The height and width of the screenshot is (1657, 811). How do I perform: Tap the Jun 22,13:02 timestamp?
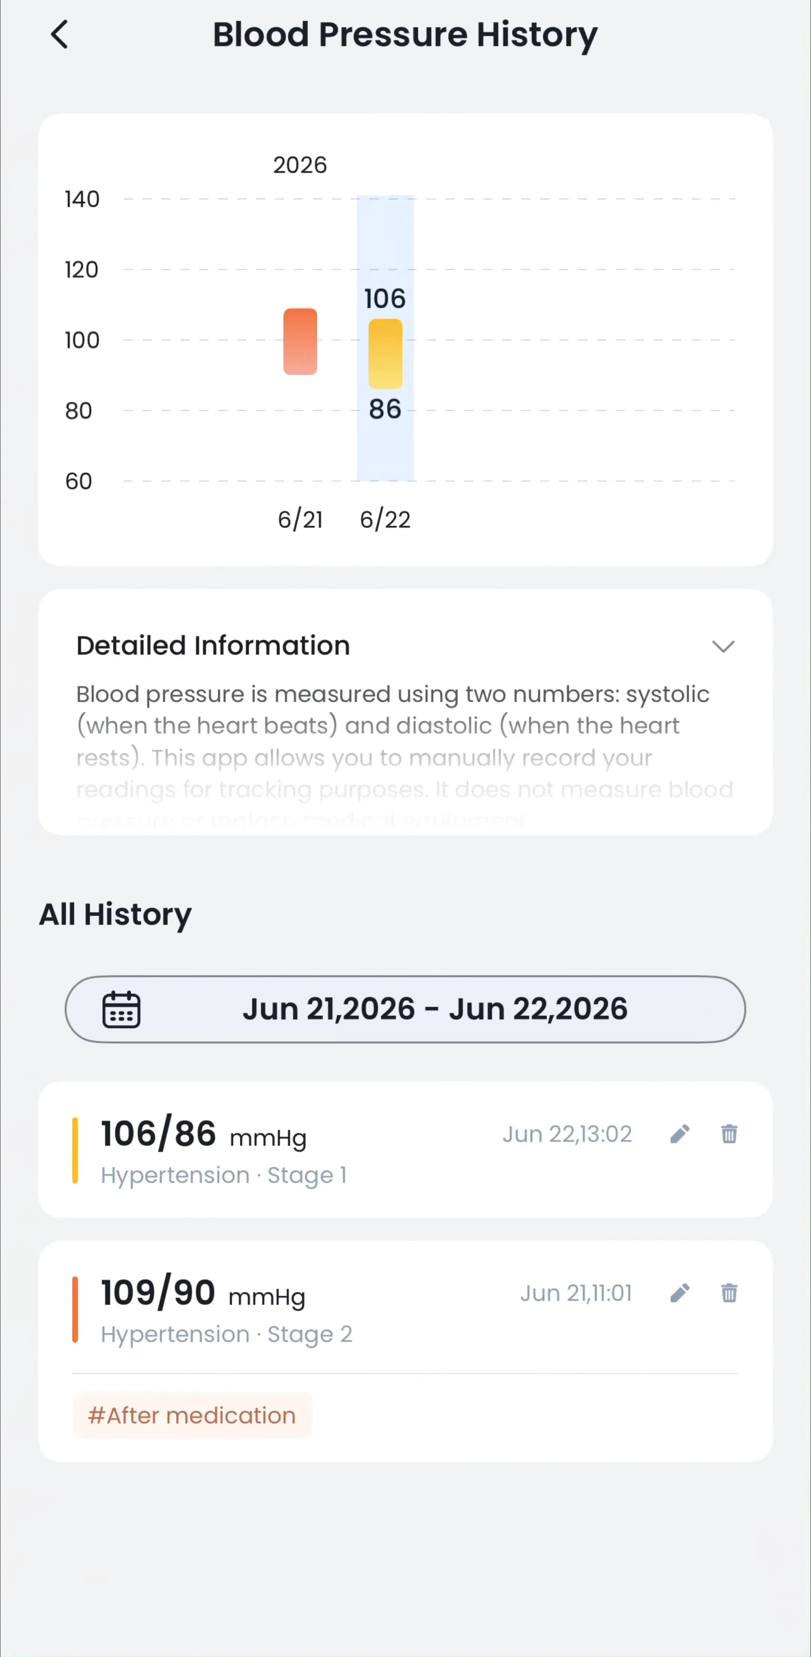click(567, 1134)
